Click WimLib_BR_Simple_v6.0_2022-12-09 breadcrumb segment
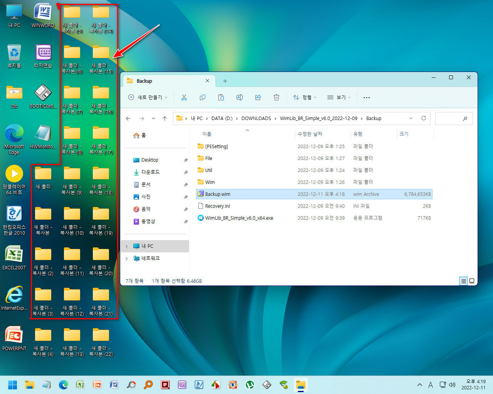The width and height of the screenshot is (493, 394). click(319, 119)
